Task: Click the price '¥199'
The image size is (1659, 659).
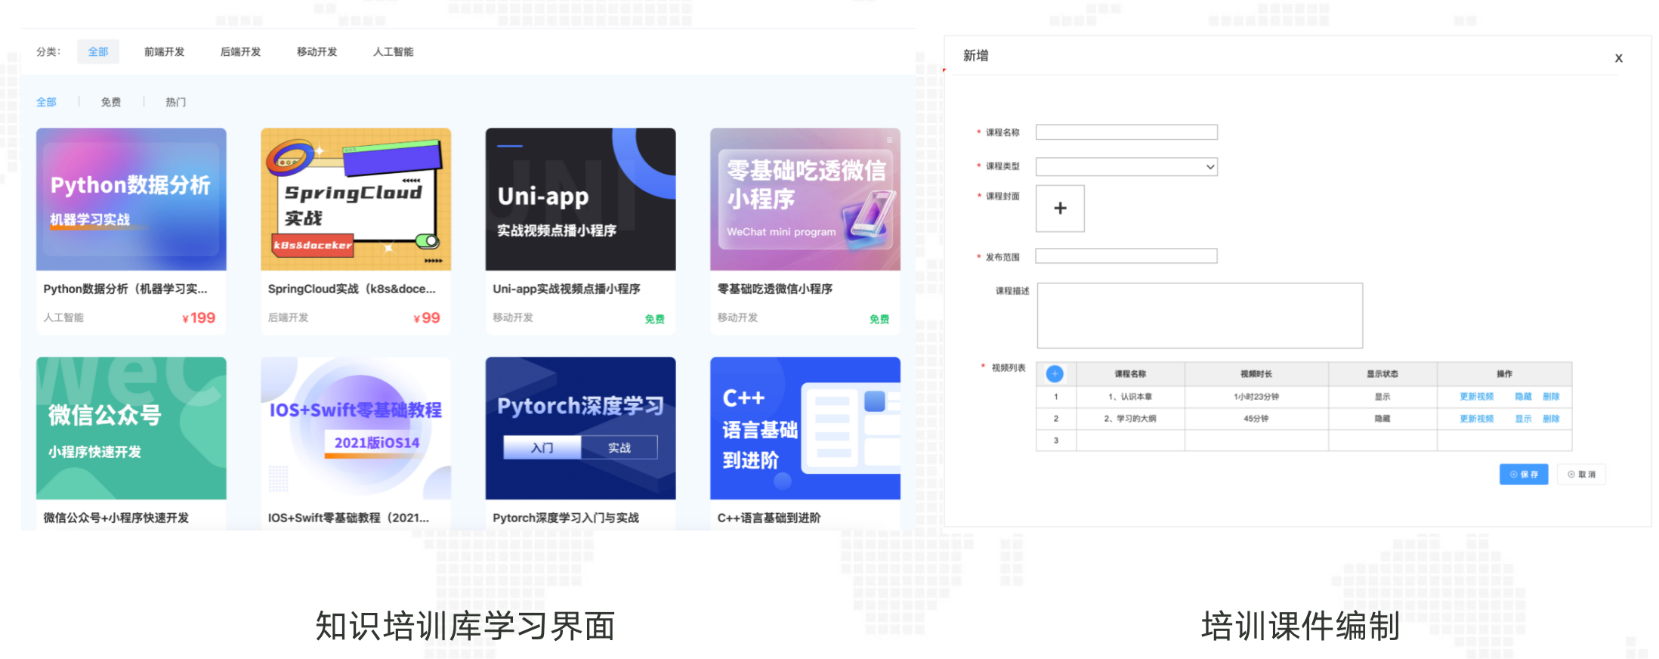Action: (x=199, y=318)
